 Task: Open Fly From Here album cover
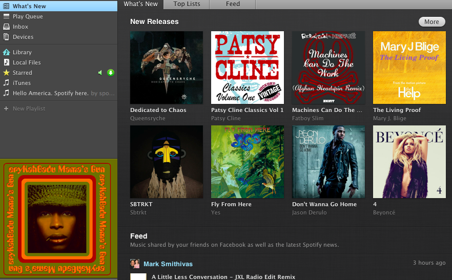[x=248, y=162]
